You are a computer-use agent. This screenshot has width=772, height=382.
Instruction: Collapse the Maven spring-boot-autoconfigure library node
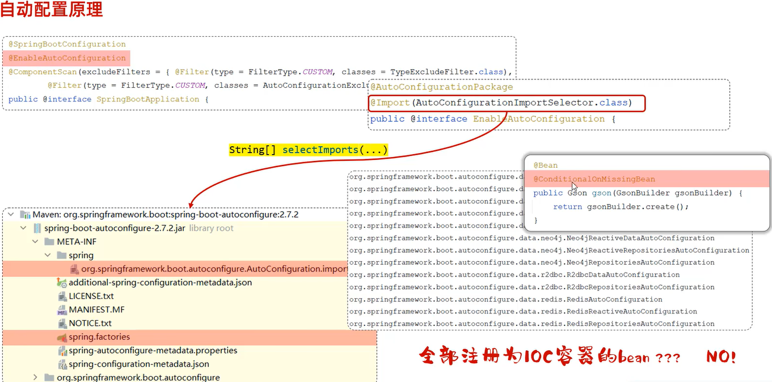[x=11, y=215]
